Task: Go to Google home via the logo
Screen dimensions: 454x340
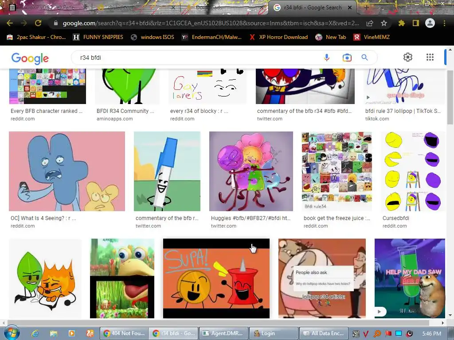Action: coord(30,58)
